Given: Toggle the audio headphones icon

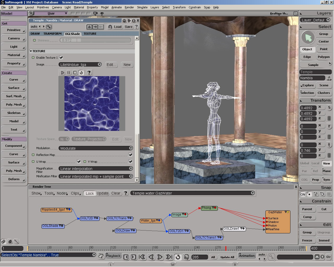Looking at the screenshot, I should tap(187, 257).
